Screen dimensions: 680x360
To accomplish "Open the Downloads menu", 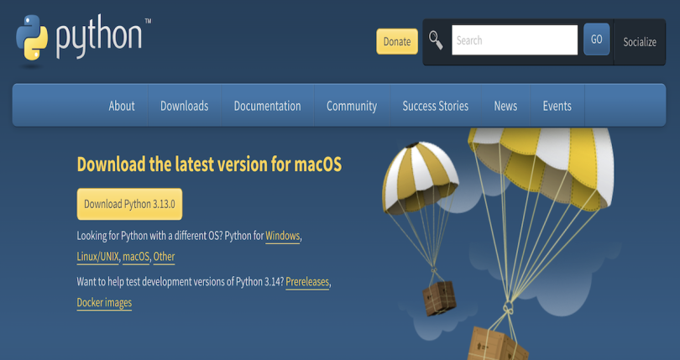I will 184,106.
